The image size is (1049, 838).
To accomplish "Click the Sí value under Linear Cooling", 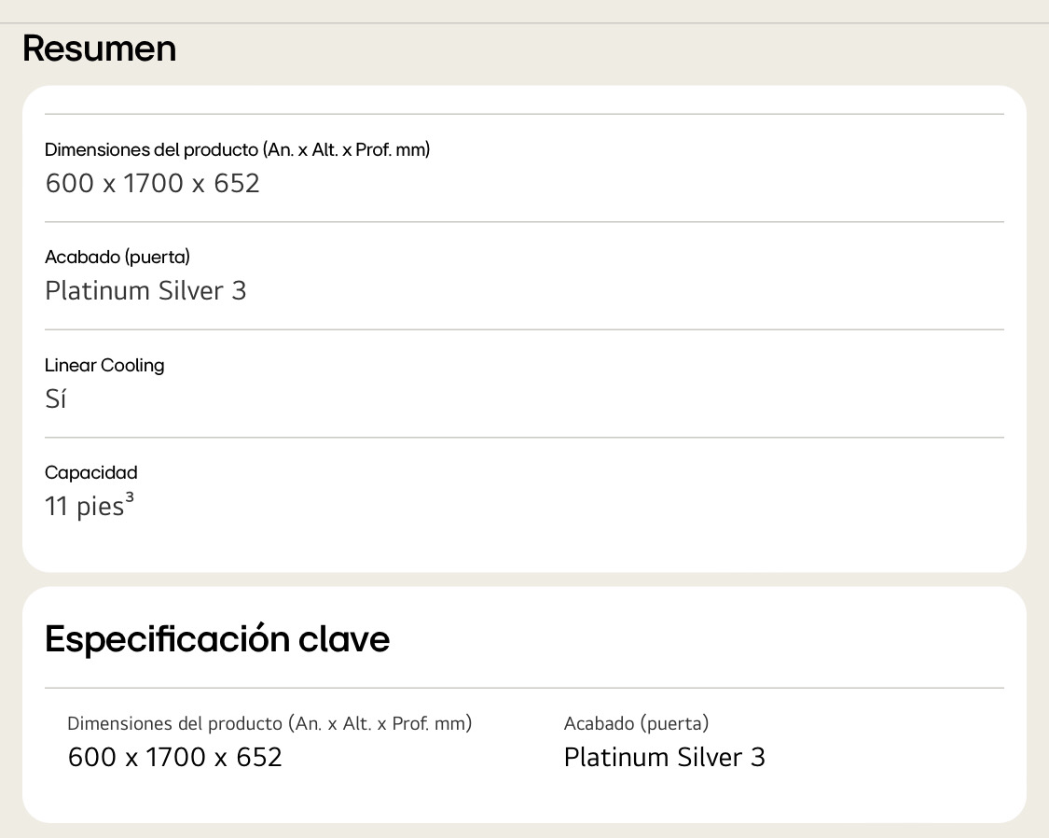I will tap(56, 398).
